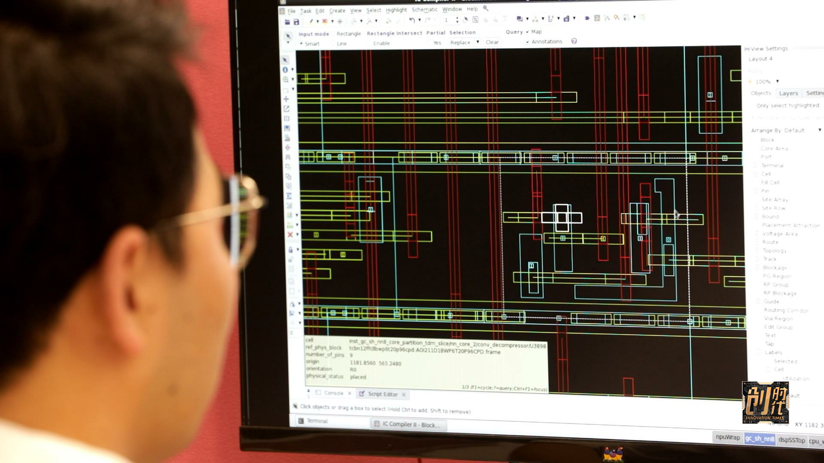This screenshot has height=463, width=824.
Task: Toggle the Annotations checkbox
Action: [527, 42]
